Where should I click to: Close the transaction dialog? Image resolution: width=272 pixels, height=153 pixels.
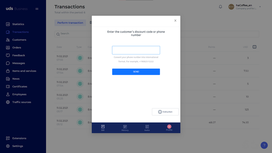point(175,21)
